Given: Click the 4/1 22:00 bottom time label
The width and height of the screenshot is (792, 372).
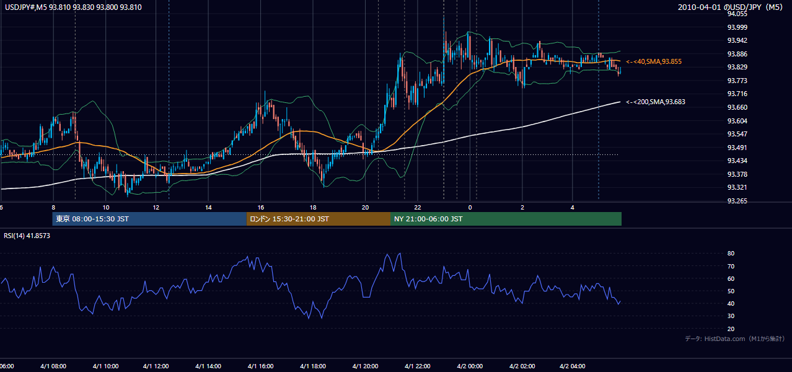Looking at the screenshot, I should (418, 366).
